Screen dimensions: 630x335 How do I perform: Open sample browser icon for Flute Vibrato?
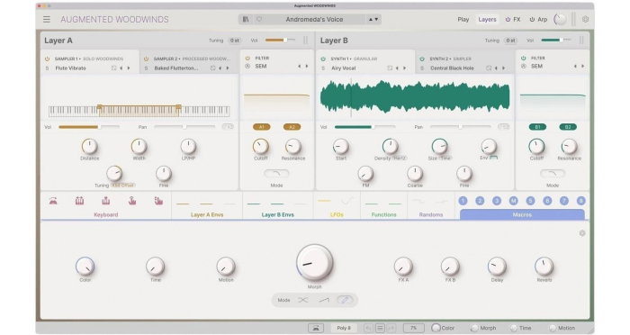coord(113,68)
